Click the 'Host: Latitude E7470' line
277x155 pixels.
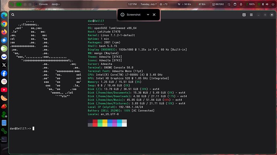pos(104,32)
